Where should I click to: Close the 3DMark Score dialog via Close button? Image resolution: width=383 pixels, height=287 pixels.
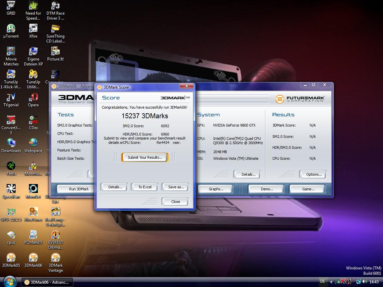[176, 202]
